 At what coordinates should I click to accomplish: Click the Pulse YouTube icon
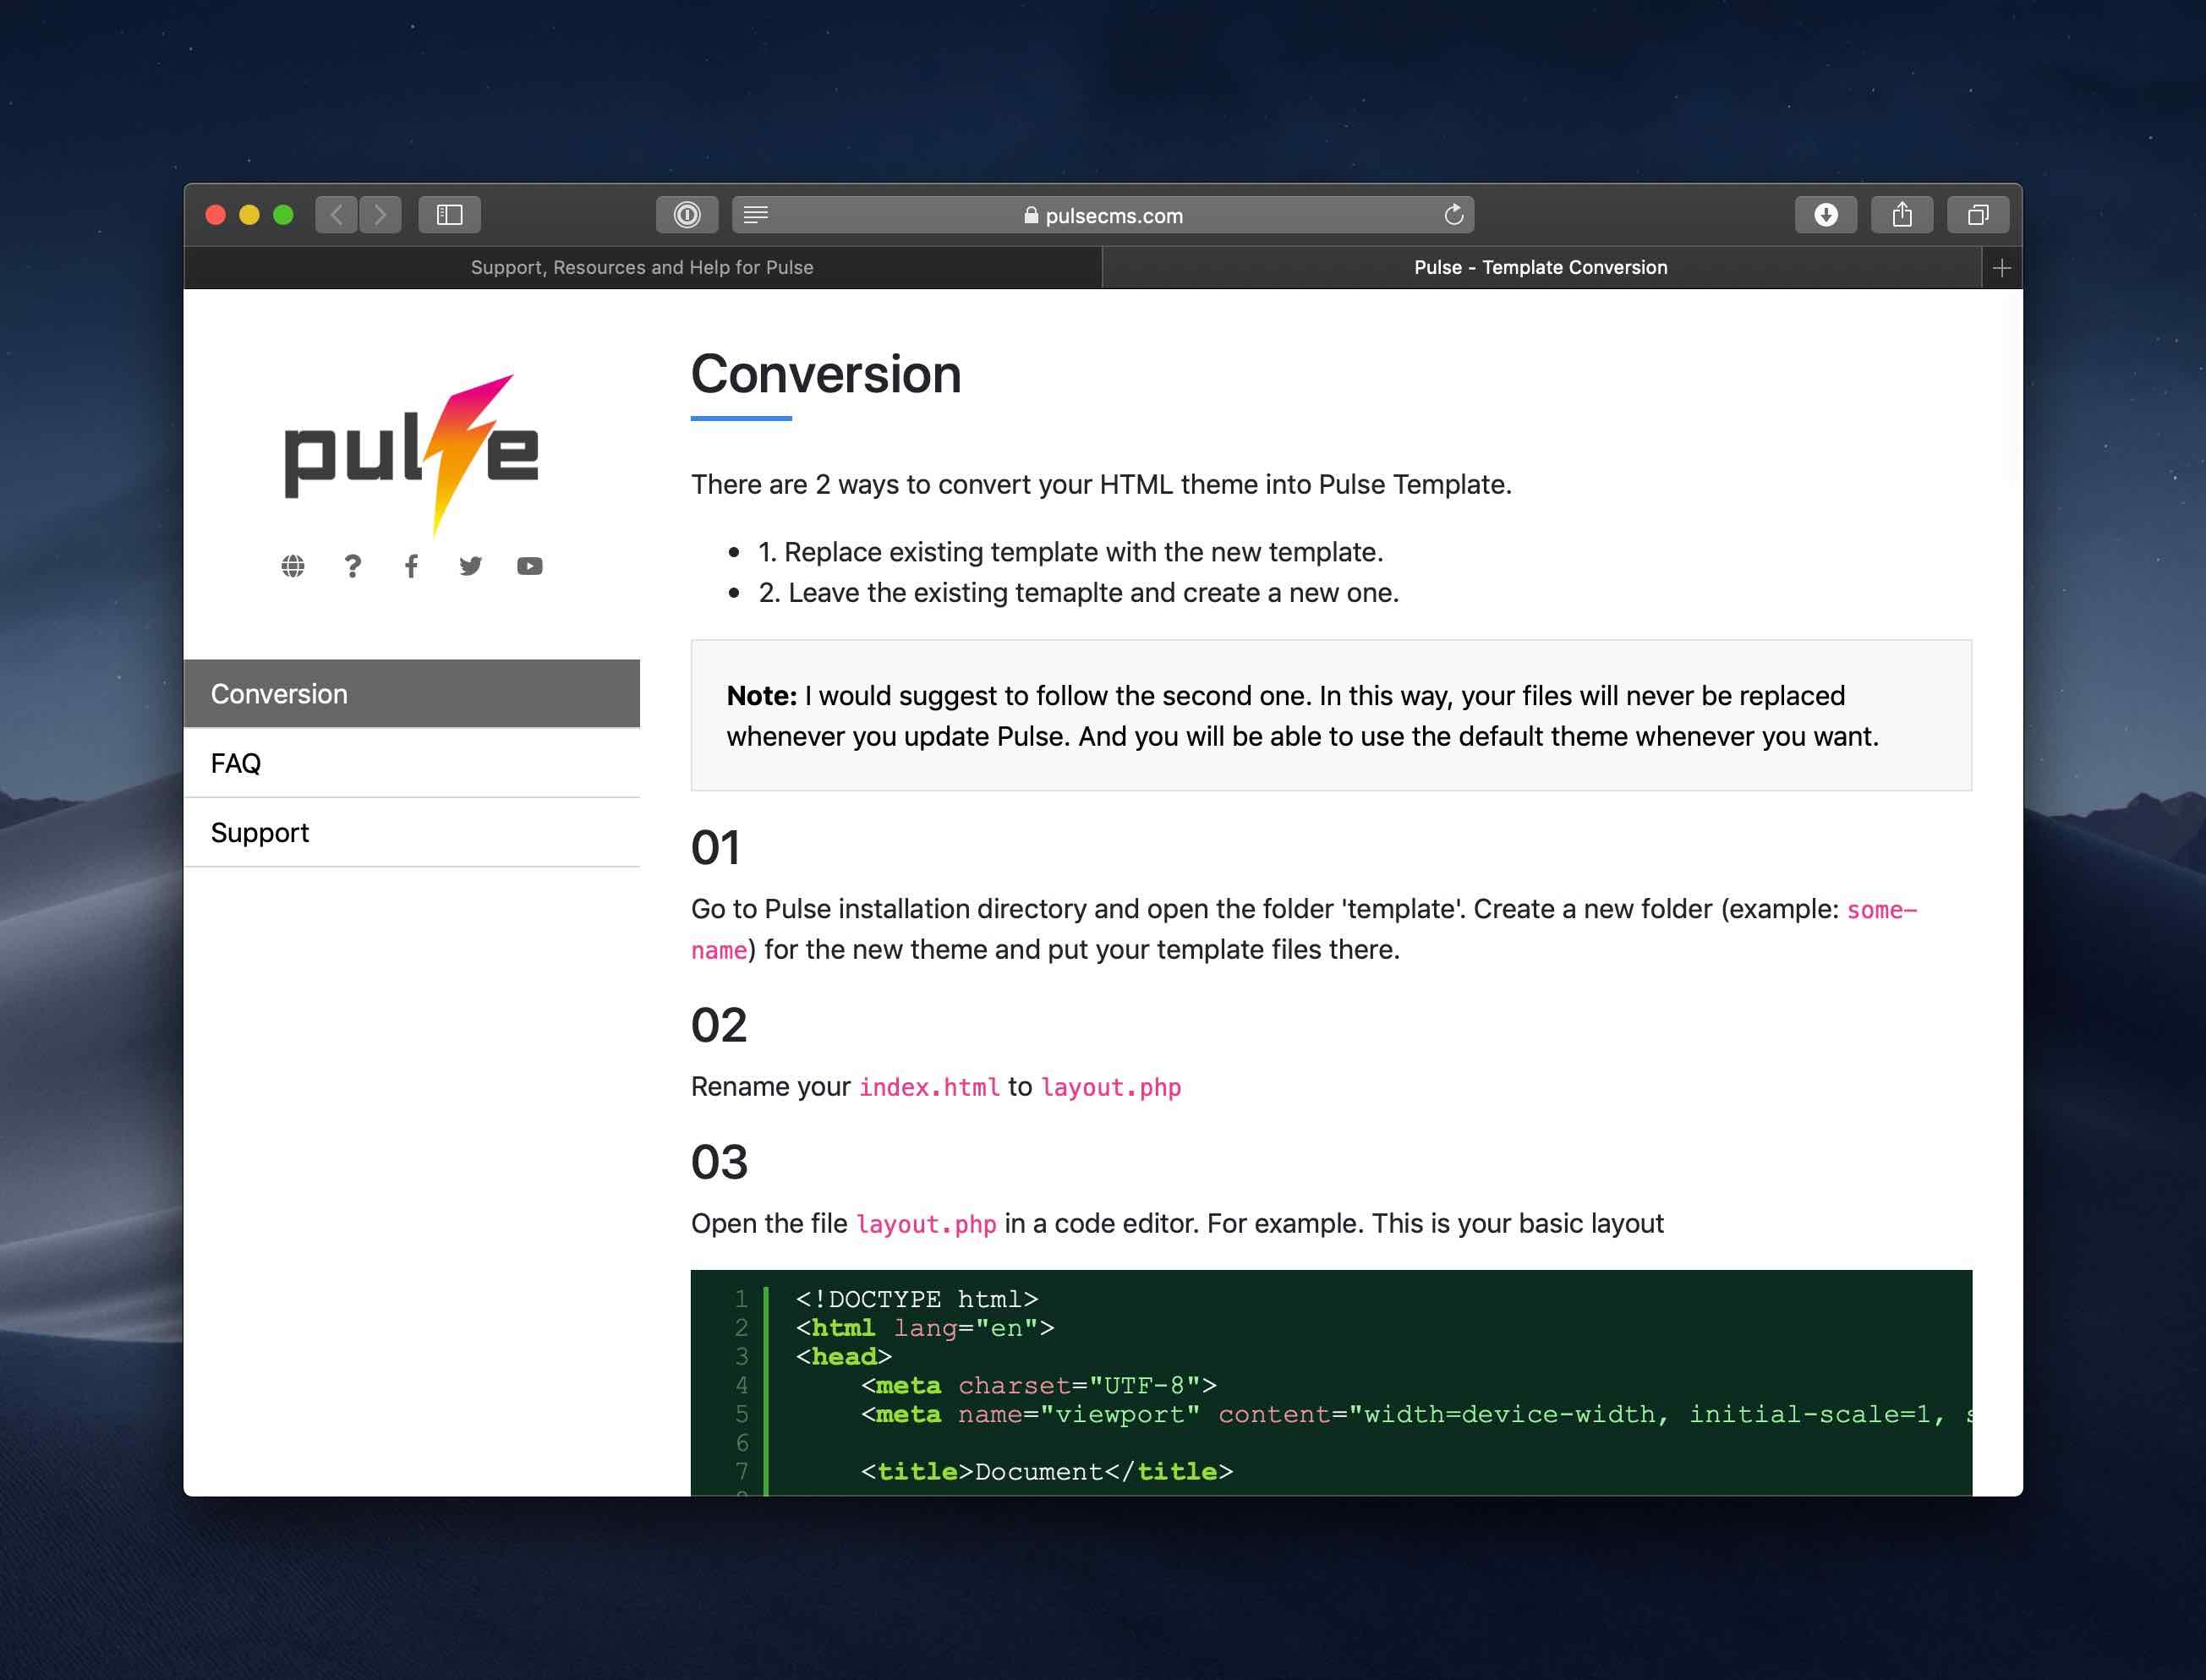click(529, 566)
